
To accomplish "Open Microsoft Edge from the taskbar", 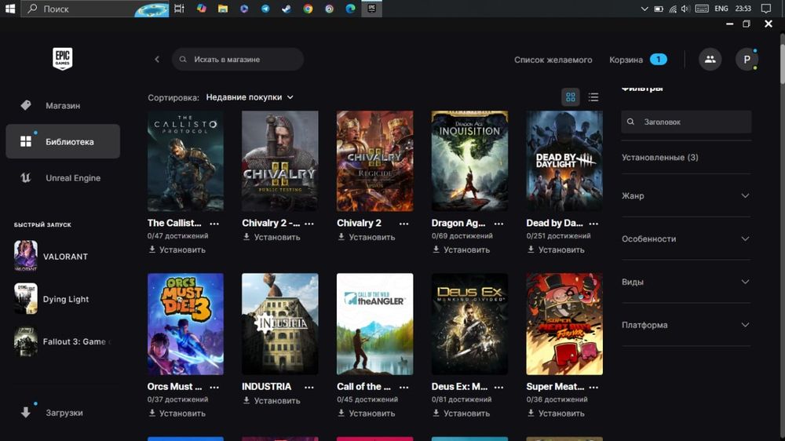I will pos(350,9).
